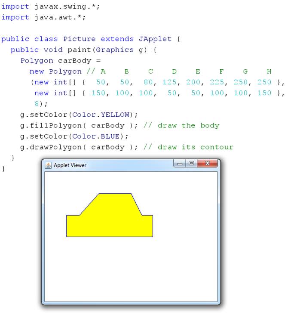Click 'Color.BLUE' in setColor call
Screen dimensions: 288x313
[x=96, y=136]
